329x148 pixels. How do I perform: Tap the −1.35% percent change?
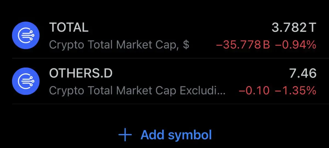pos(295,91)
